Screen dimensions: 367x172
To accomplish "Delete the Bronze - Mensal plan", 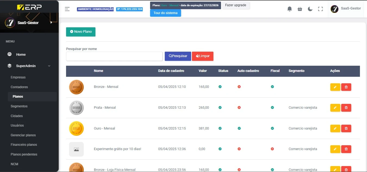I will [346, 87].
